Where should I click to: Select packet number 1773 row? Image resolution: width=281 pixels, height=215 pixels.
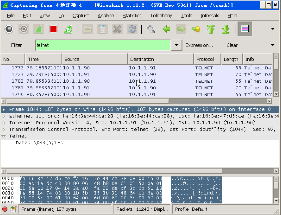pos(137,74)
